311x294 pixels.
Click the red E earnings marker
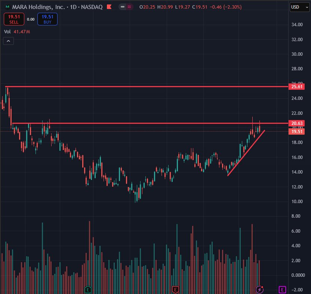[175, 290]
